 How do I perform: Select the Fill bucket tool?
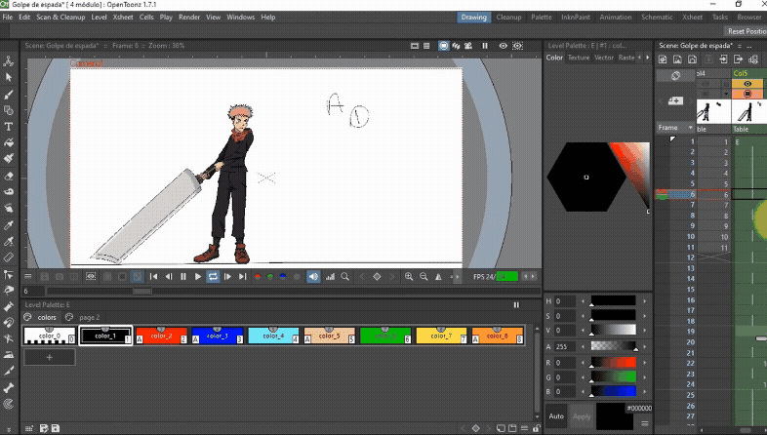(9, 142)
